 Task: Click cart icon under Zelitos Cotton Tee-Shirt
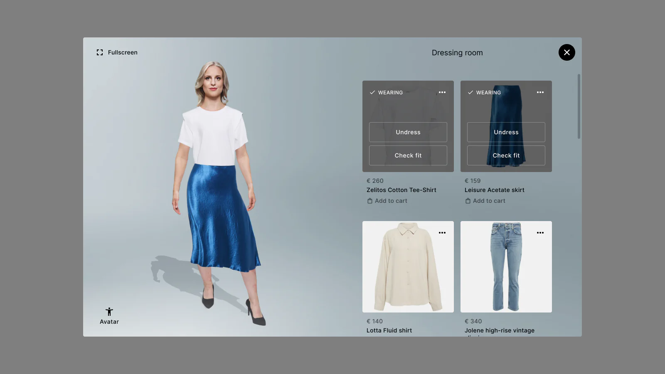coord(370,201)
